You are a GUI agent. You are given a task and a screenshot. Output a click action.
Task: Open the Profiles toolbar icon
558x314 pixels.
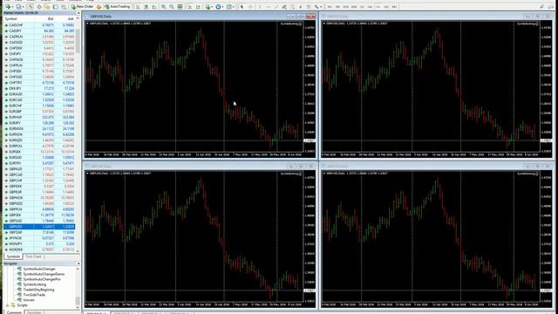click(x=18, y=7)
